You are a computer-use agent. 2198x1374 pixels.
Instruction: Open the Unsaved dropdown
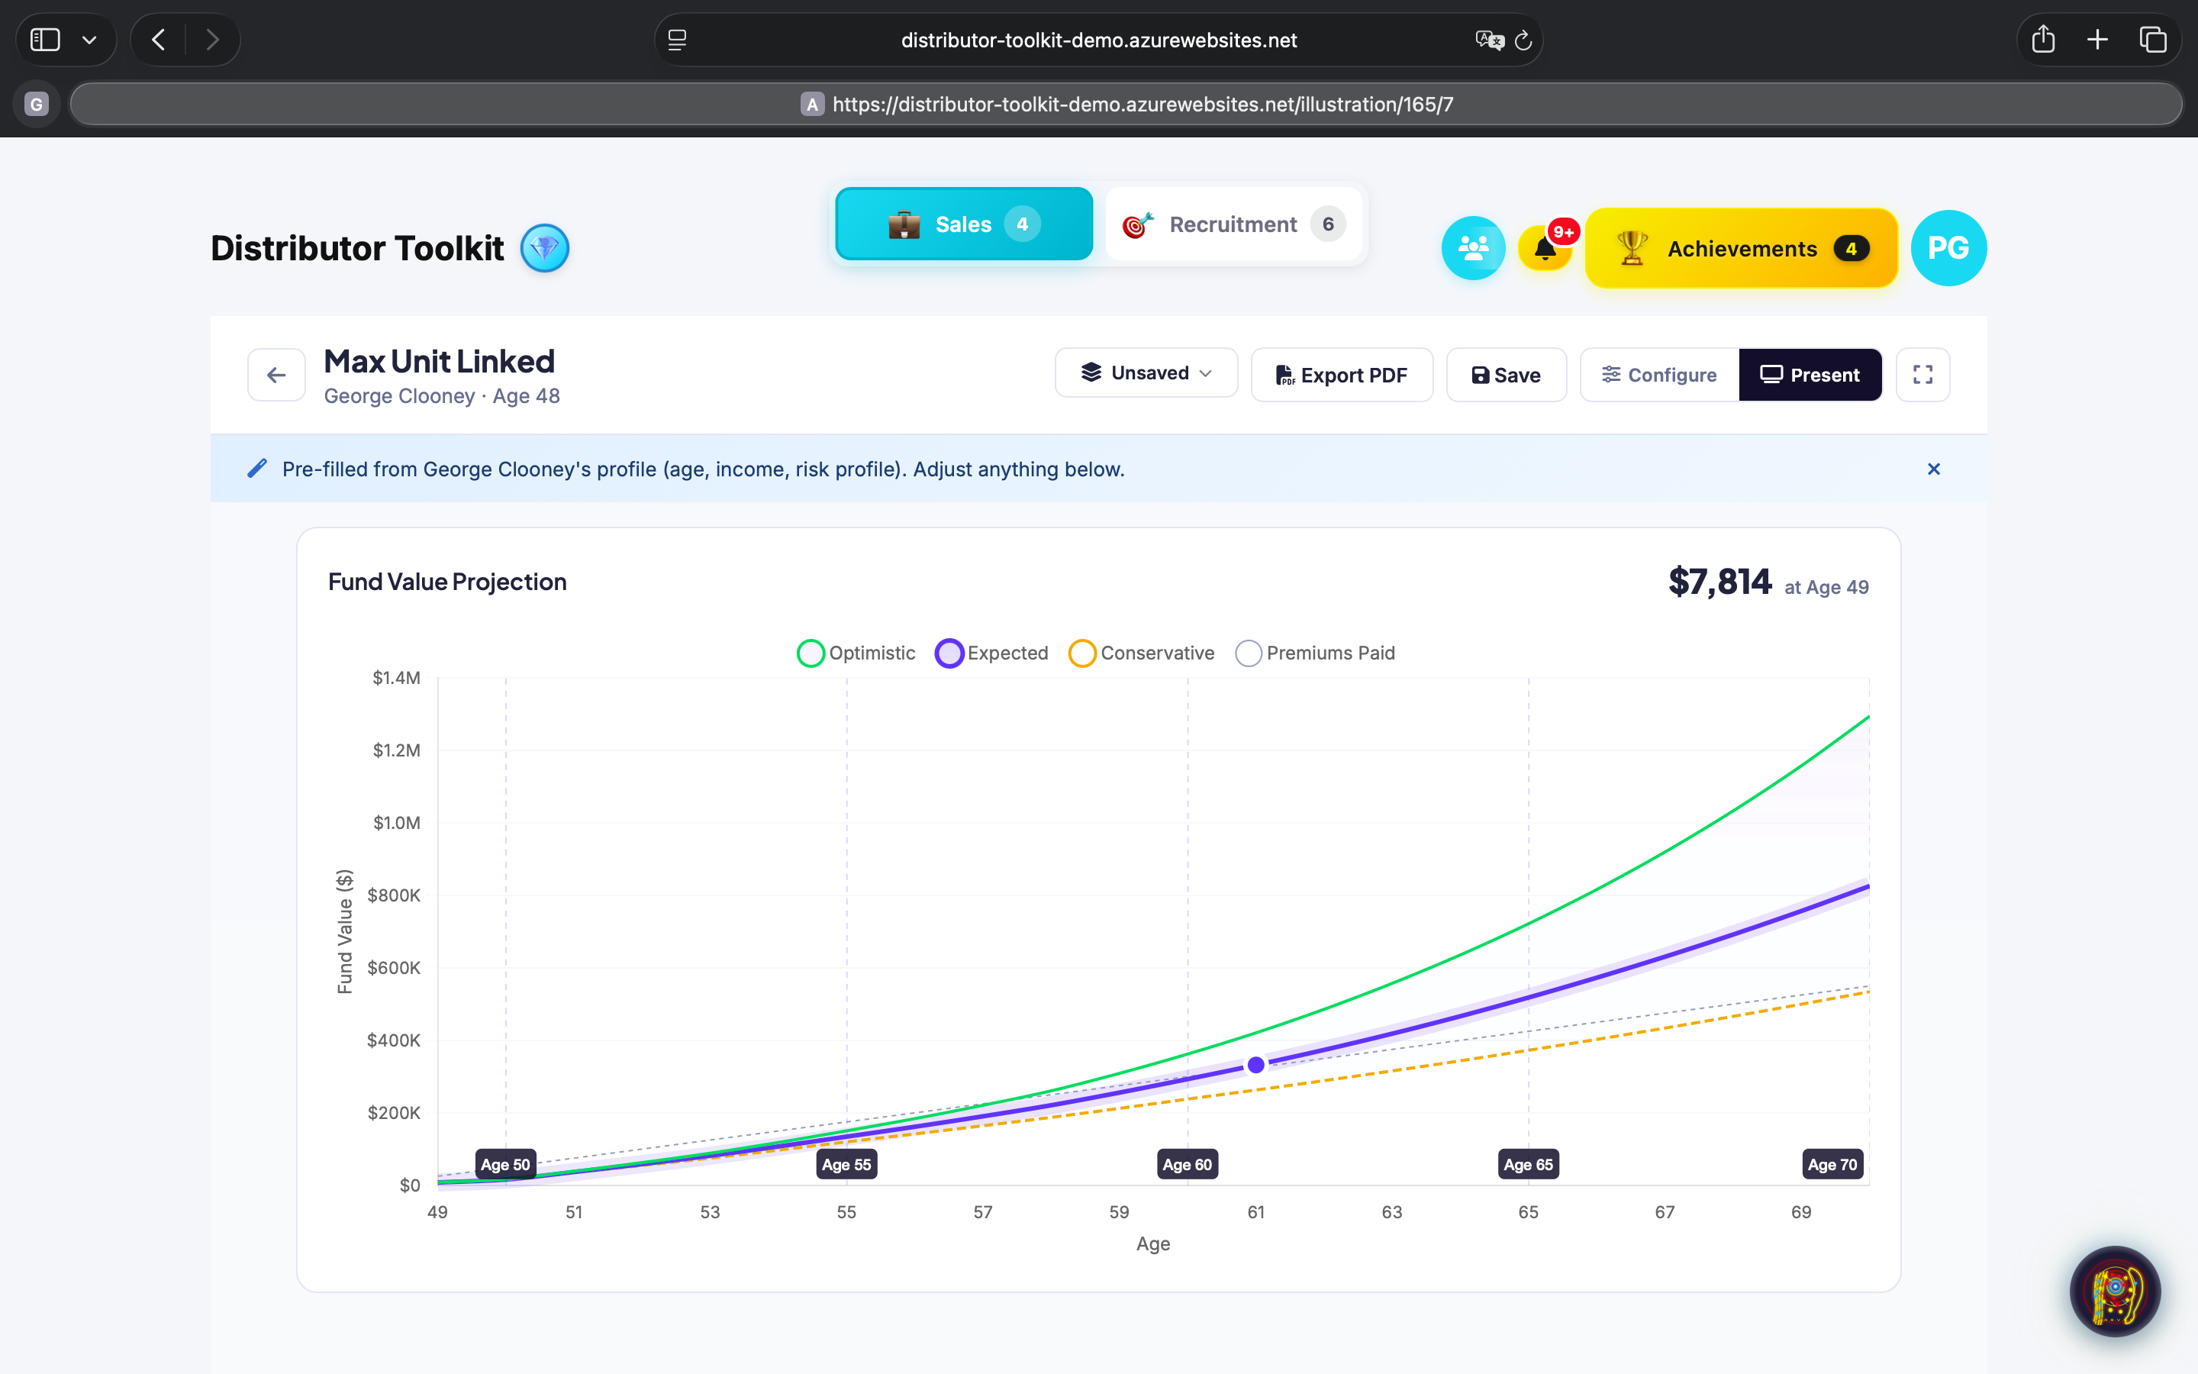[1146, 373]
